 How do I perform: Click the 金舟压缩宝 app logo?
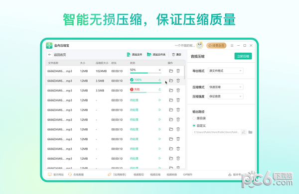[x=49, y=45]
